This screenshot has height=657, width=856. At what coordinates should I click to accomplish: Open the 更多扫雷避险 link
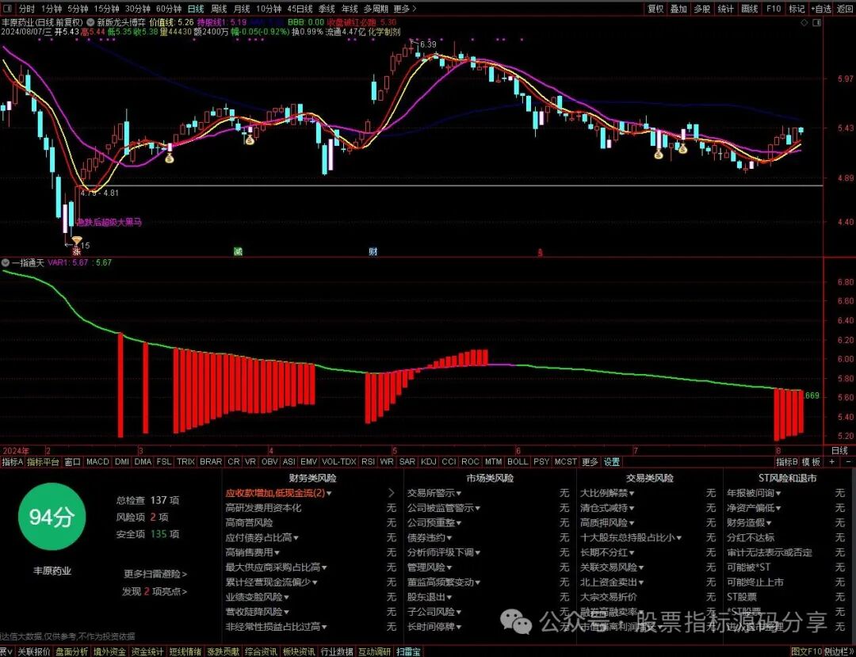pyautogui.click(x=155, y=574)
